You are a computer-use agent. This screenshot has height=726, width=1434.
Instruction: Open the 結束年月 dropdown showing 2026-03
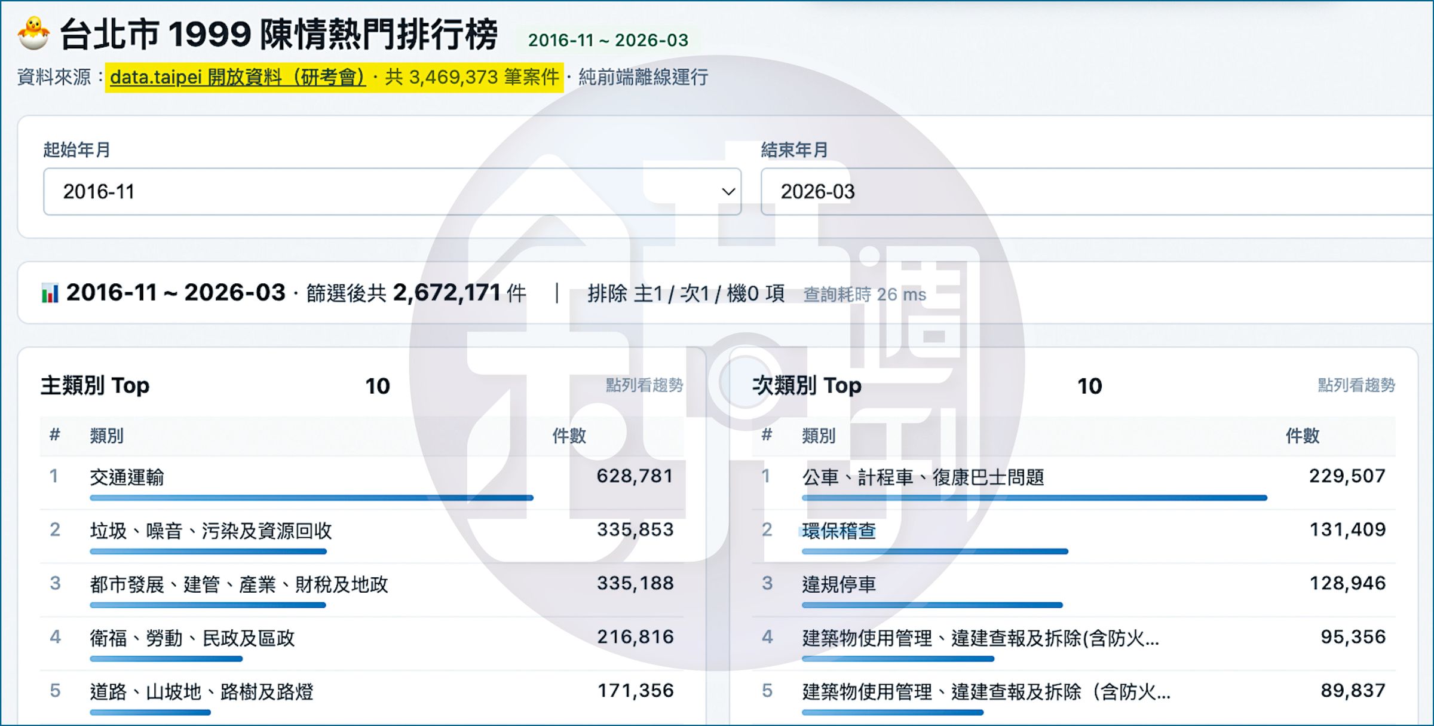[x=1097, y=191]
